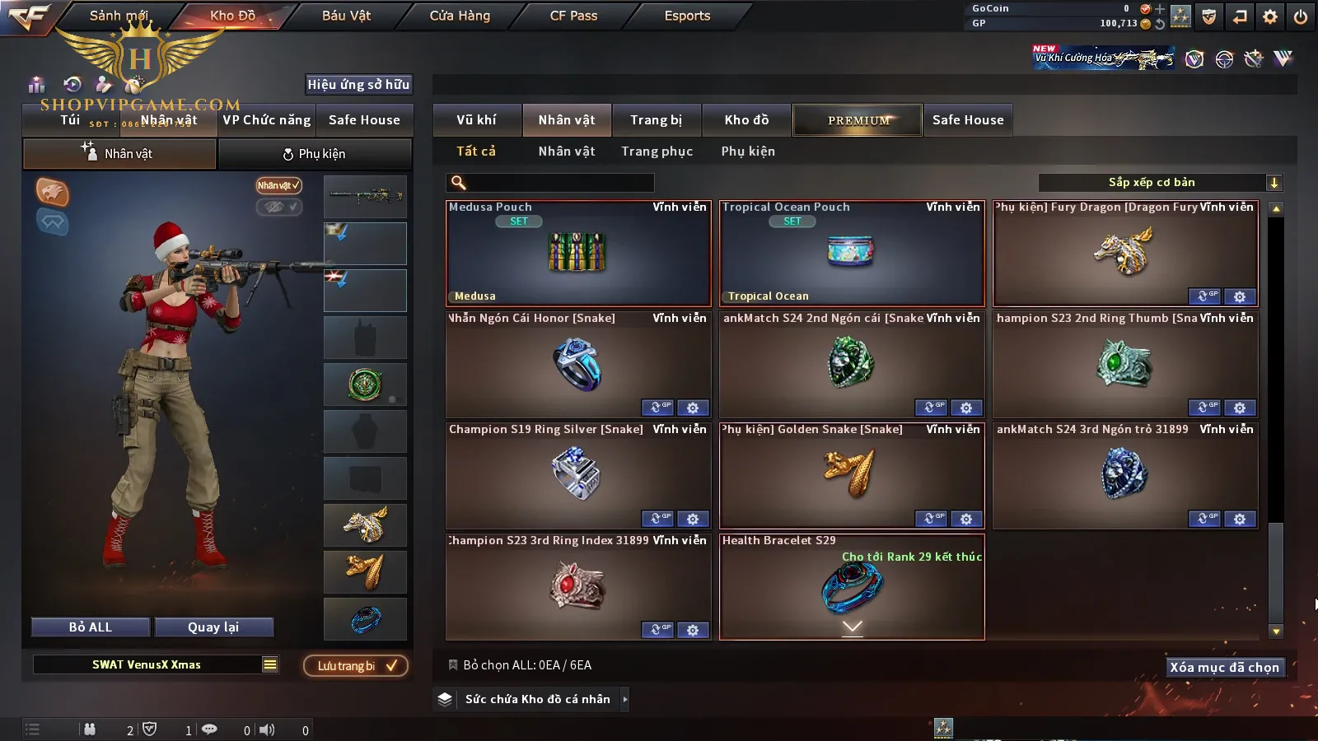Open the loadout list icon next to SWAT VenusX Xmas
This screenshot has height=741, width=1318.
click(270, 664)
